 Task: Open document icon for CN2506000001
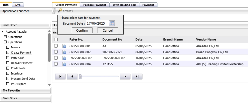point(64,46)
